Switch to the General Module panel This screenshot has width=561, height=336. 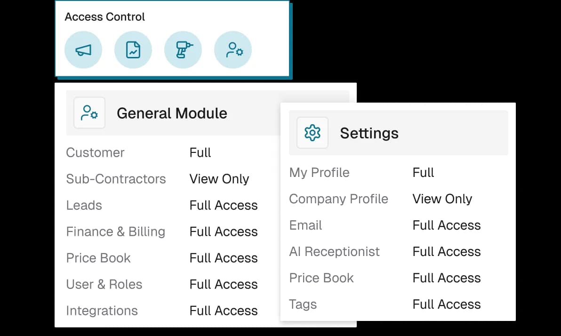tap(172, 113)
